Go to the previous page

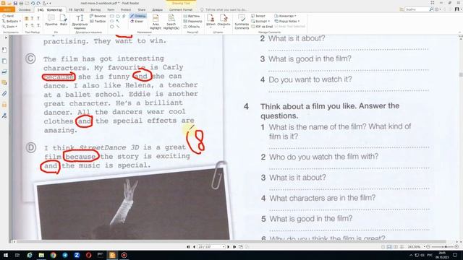pos(194,247)
